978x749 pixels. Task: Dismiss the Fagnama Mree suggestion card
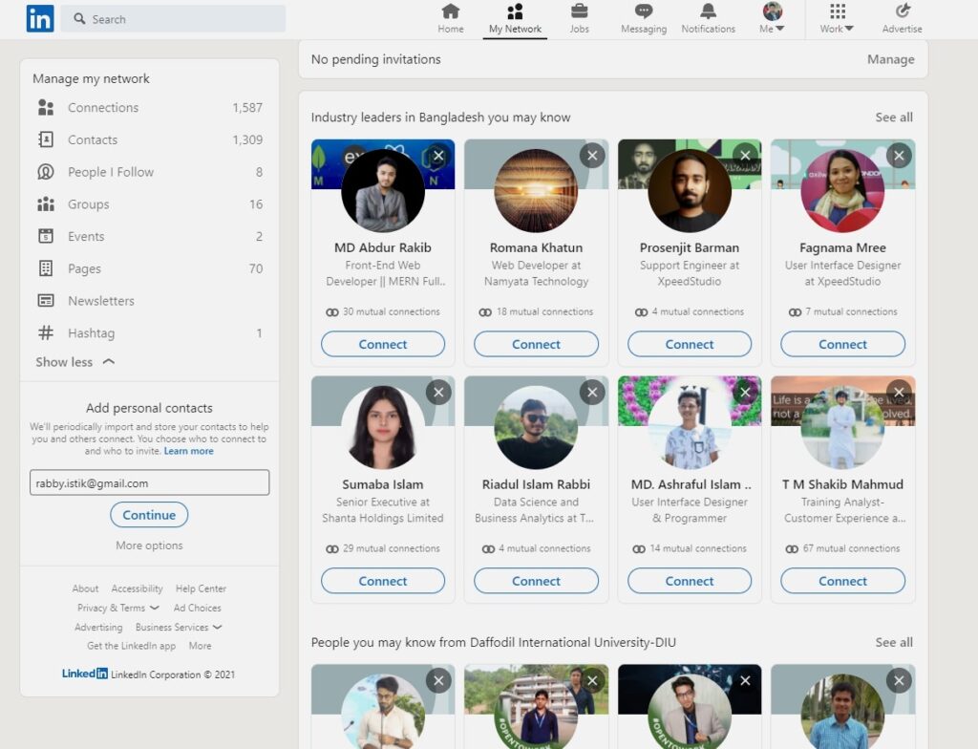pyautogui.click(x=899, y=156)
